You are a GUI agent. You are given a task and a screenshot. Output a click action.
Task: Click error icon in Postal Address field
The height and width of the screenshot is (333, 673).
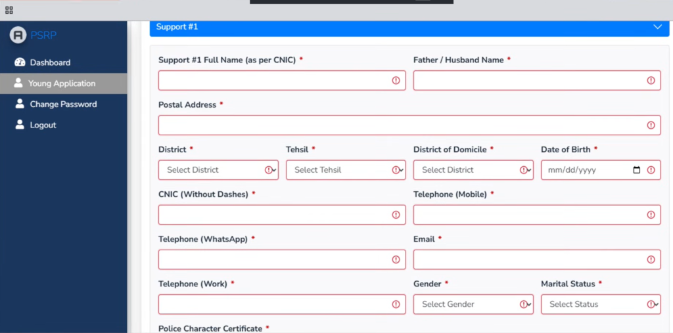point(651,125)
